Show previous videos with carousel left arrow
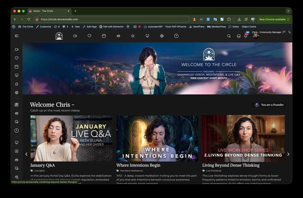The height and width of the screenshot is (198, 303). coord(27,154)
